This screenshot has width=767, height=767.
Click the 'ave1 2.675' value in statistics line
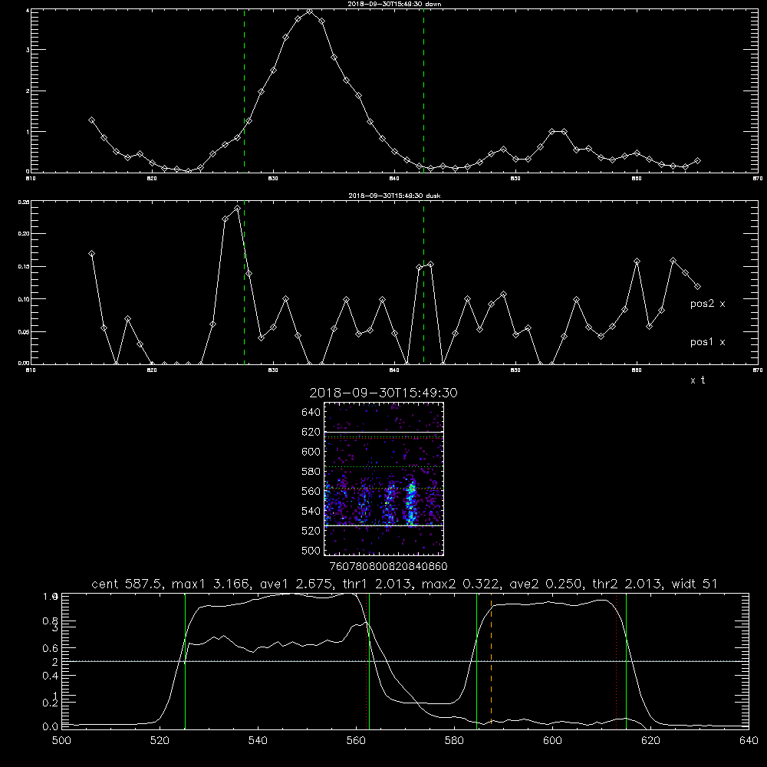tap(295, 584)
